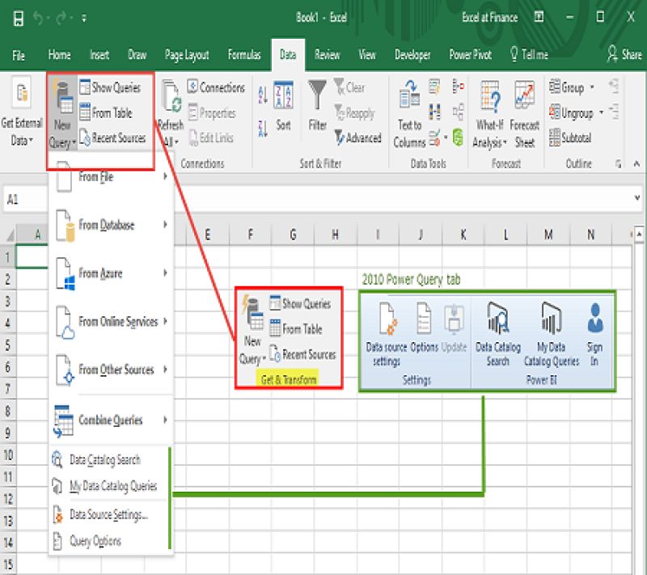Click the Remove Duplicates icon

(x=434, y=112)
